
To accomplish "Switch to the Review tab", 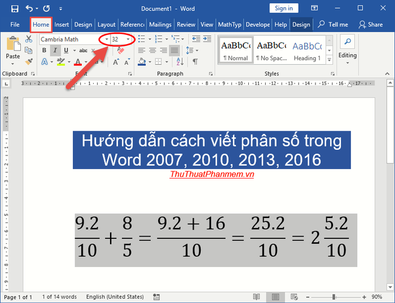I will (186, 25).
